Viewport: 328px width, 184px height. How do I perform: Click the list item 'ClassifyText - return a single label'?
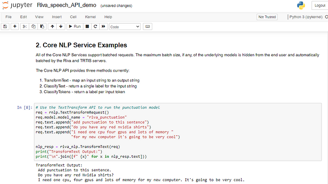pyautogui.click(x=90, y=86)
